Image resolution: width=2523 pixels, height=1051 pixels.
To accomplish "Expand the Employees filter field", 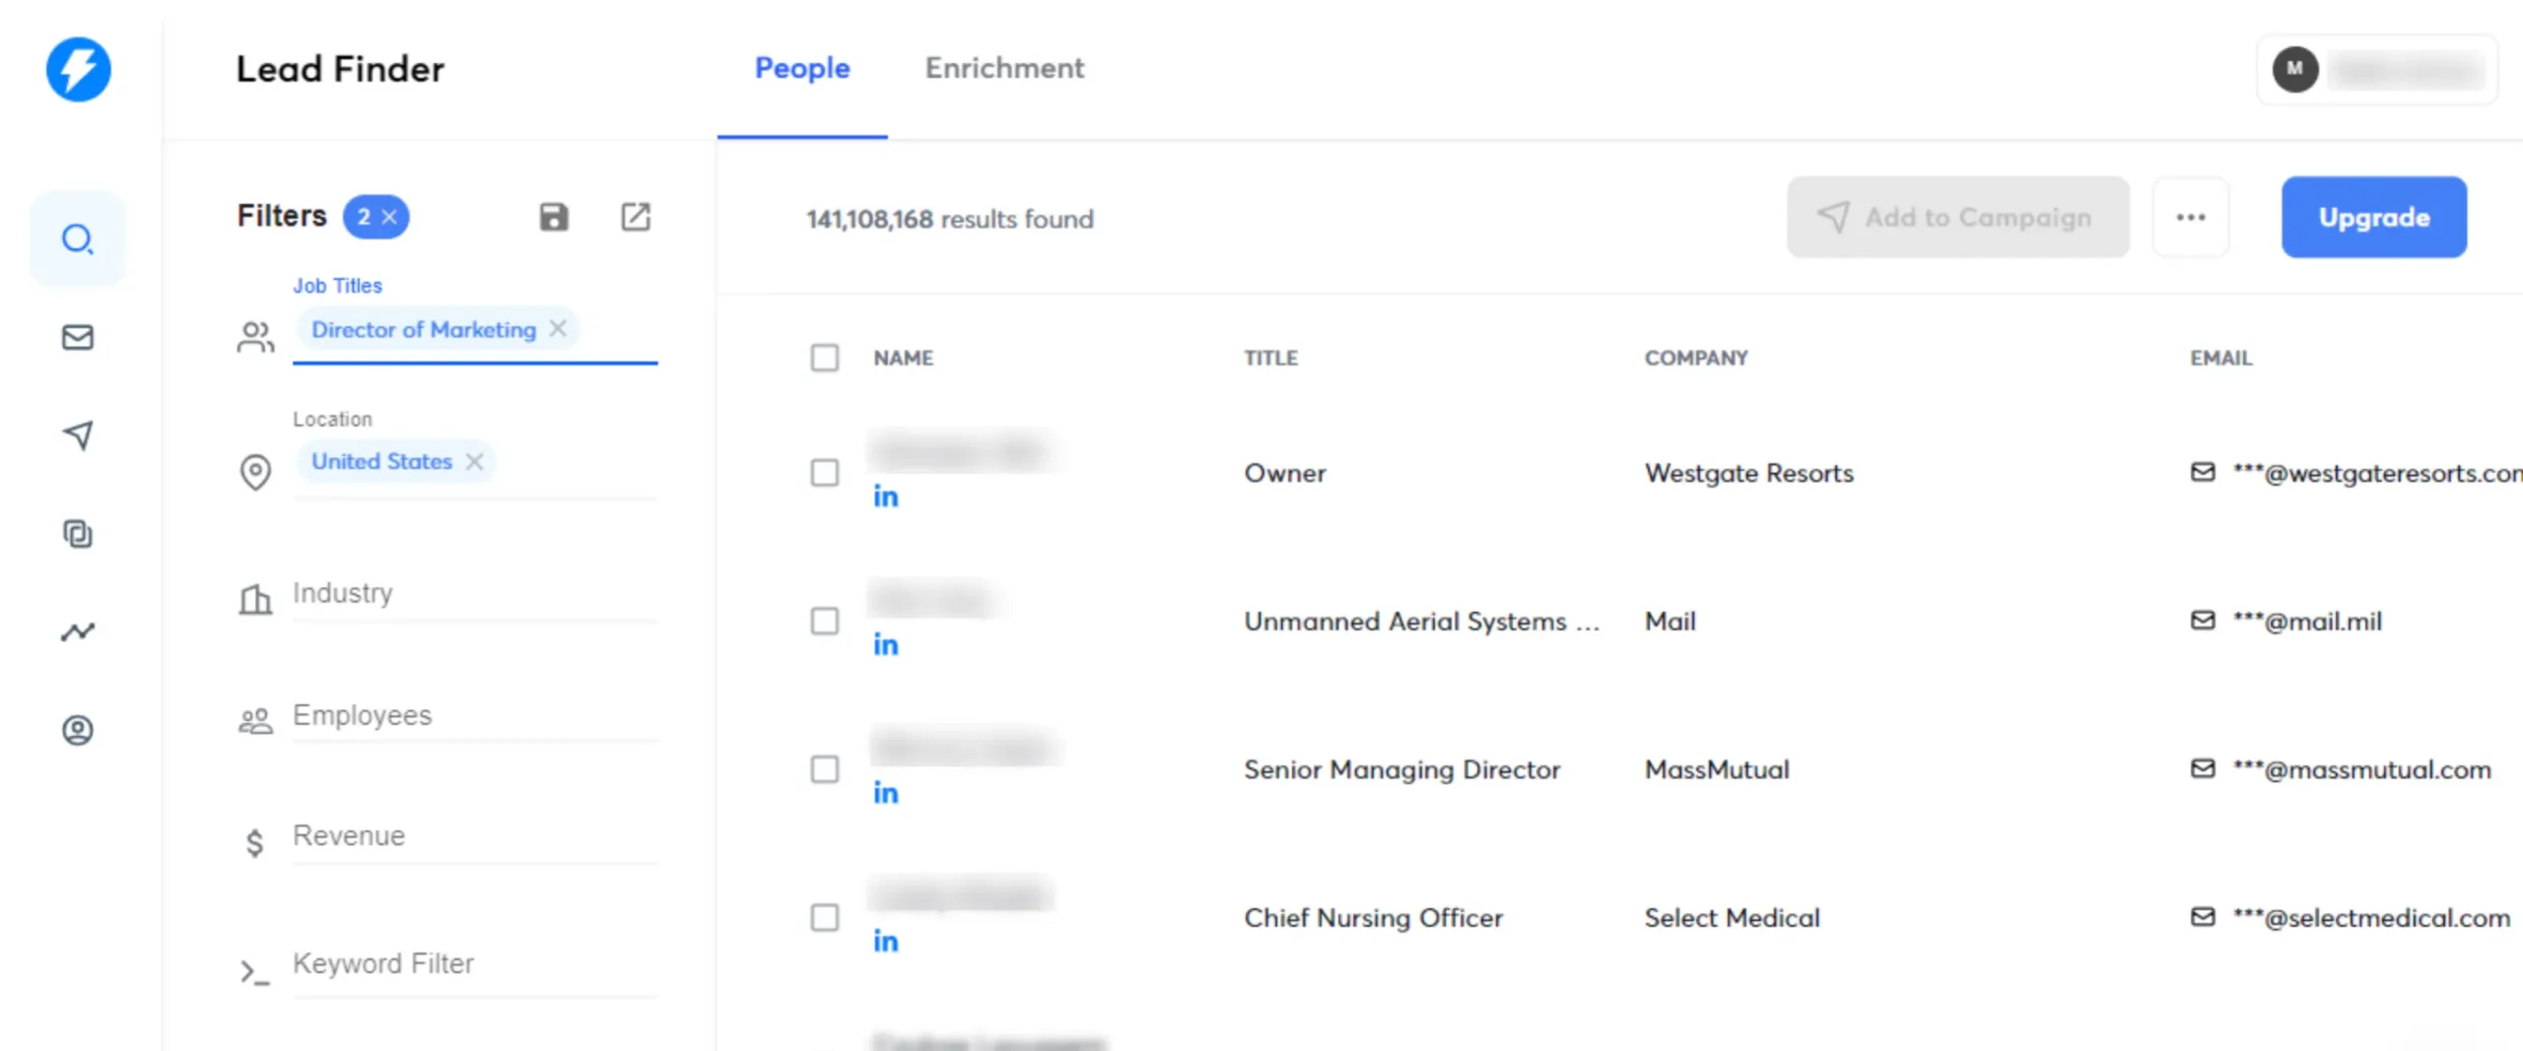I will [473, 716].
